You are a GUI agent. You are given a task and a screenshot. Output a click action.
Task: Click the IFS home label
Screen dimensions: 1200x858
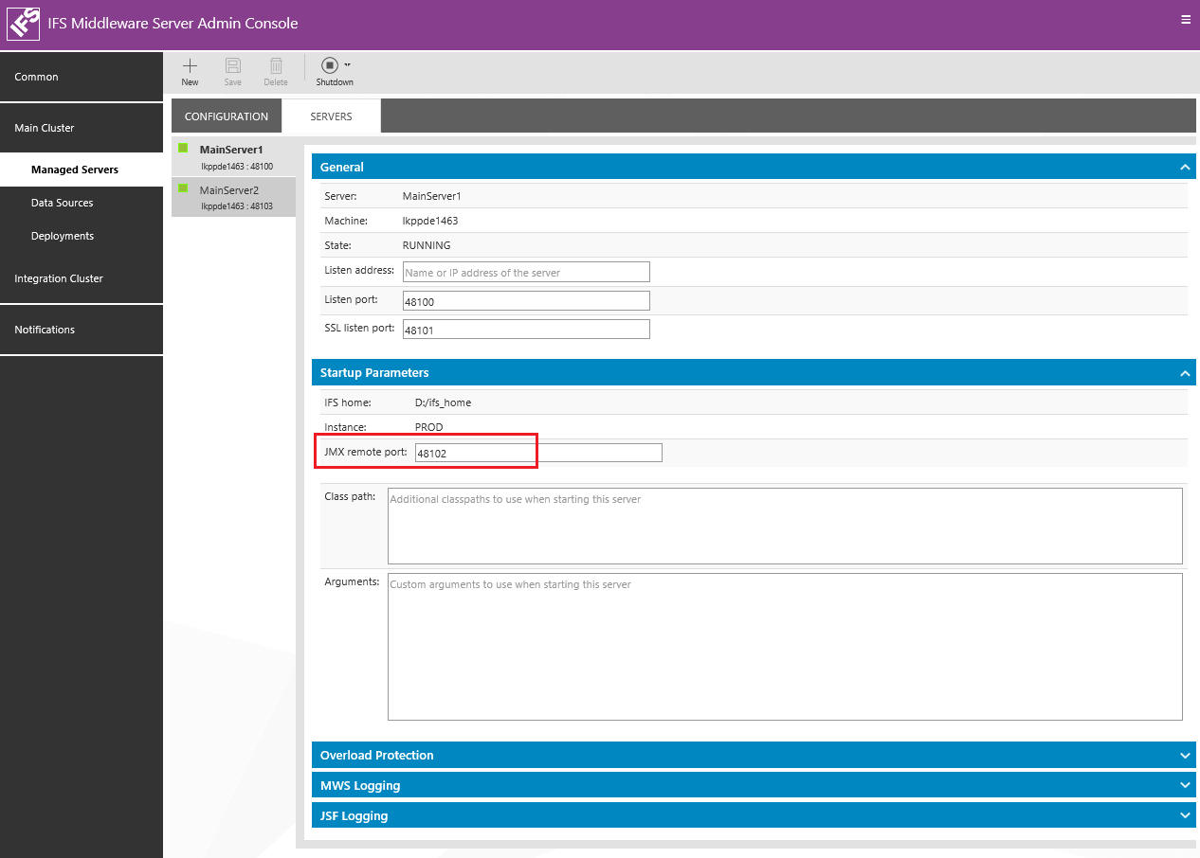point(348,402)
